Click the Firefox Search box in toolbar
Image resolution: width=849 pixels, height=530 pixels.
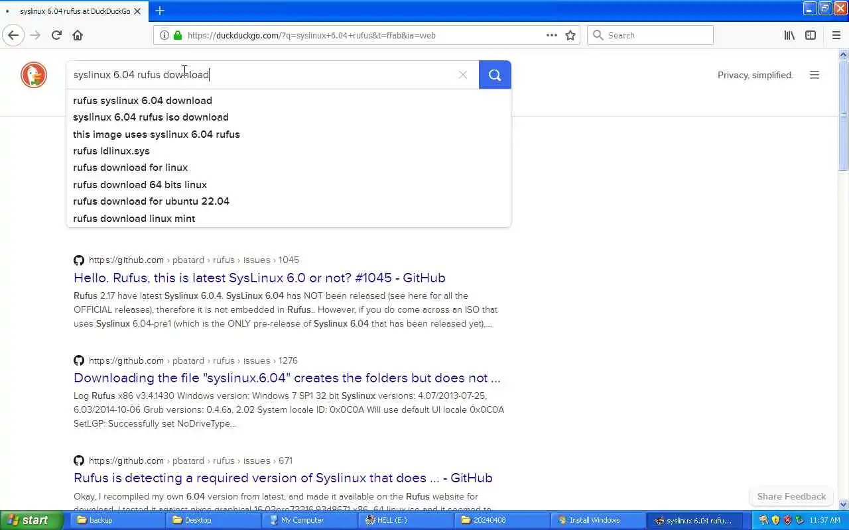[x=650, y=35]
